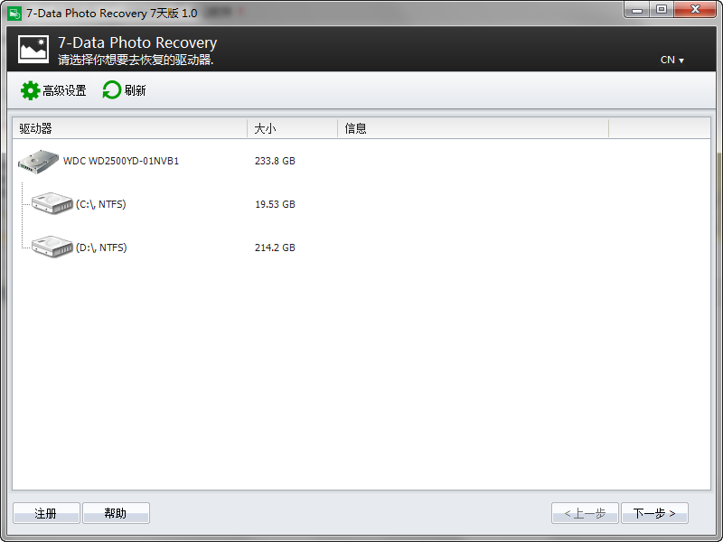Click the 19.53 GB size value
The image size is (723, 542).
coord(275,204)
